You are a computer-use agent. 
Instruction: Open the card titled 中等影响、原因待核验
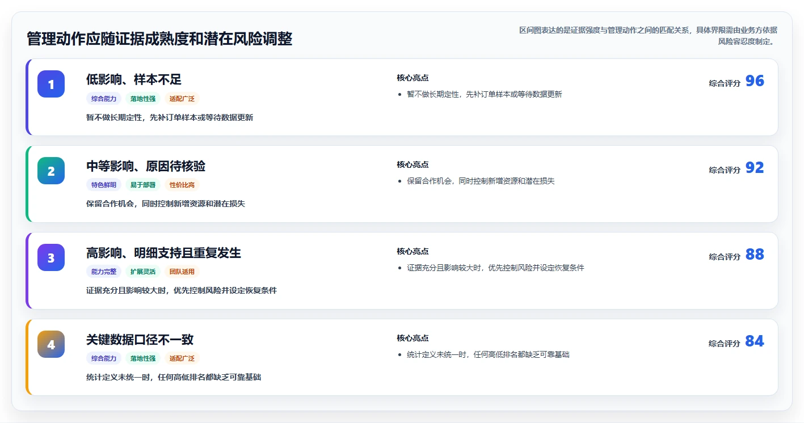[x=402, y=184]
